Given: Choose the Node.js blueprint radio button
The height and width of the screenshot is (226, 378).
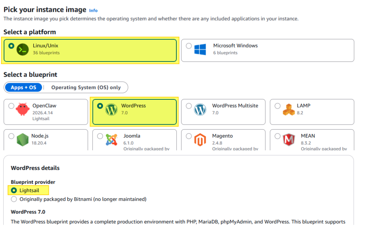Looking at the screenshot, I should (11, 136).
